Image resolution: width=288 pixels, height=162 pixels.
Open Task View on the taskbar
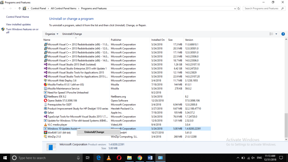pos(88,158)
